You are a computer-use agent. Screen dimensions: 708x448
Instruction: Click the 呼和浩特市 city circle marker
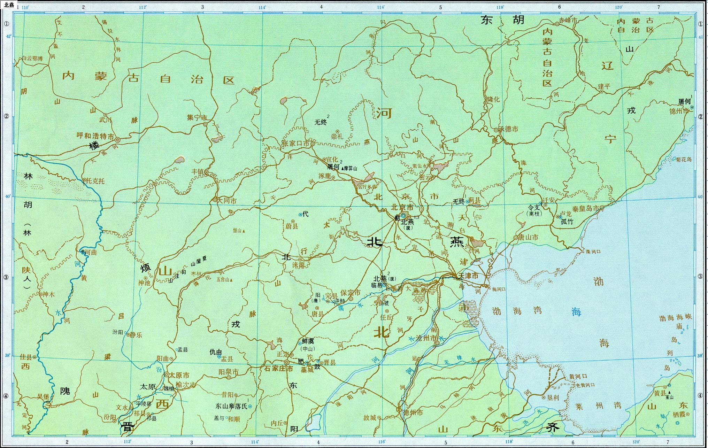[118, 140]
